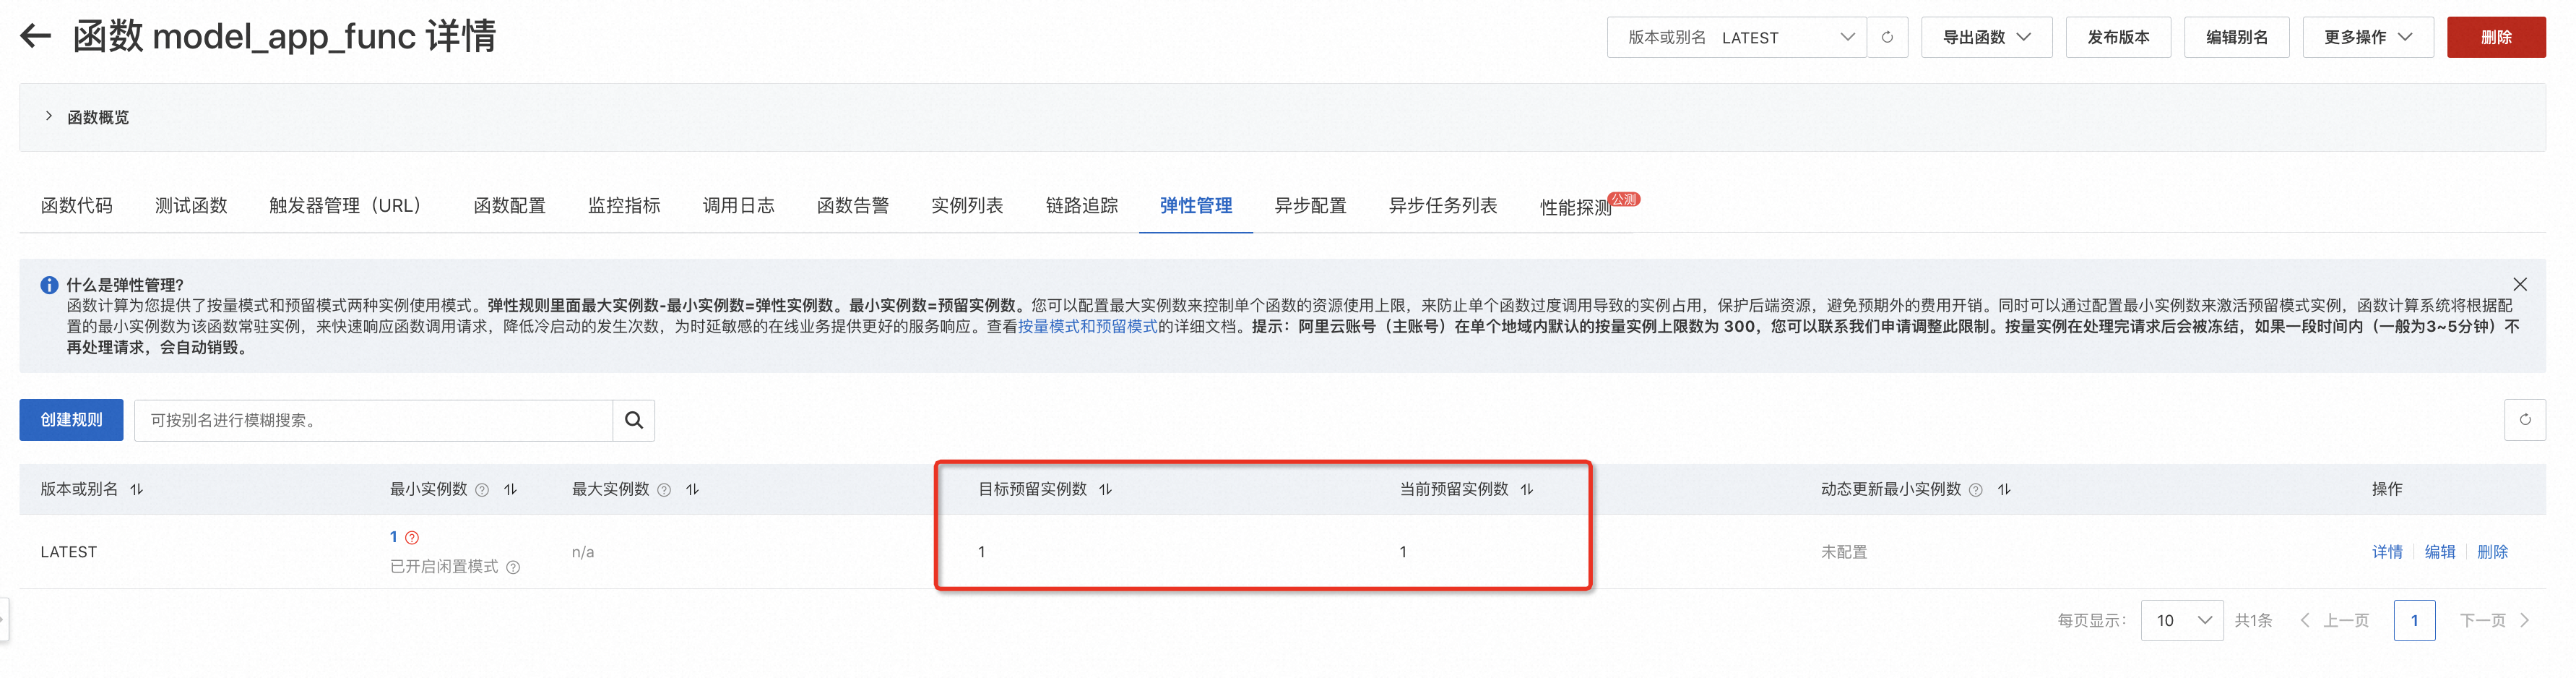Click the search magnifier icon

[634, 420]
